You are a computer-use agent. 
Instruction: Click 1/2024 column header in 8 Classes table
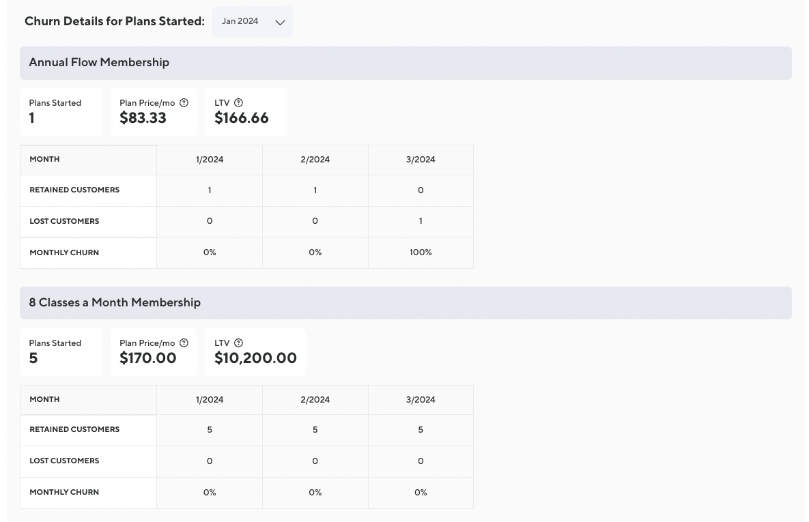point(210,400)
